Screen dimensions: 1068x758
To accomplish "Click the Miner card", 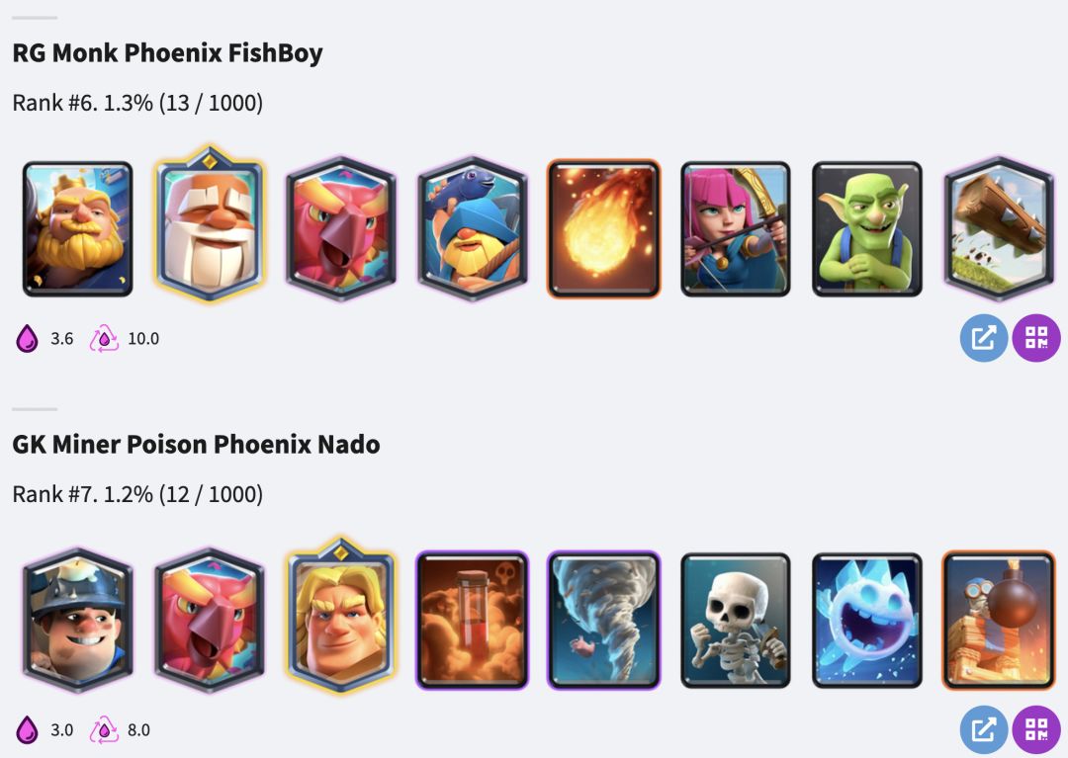I will tap(78, 620).
